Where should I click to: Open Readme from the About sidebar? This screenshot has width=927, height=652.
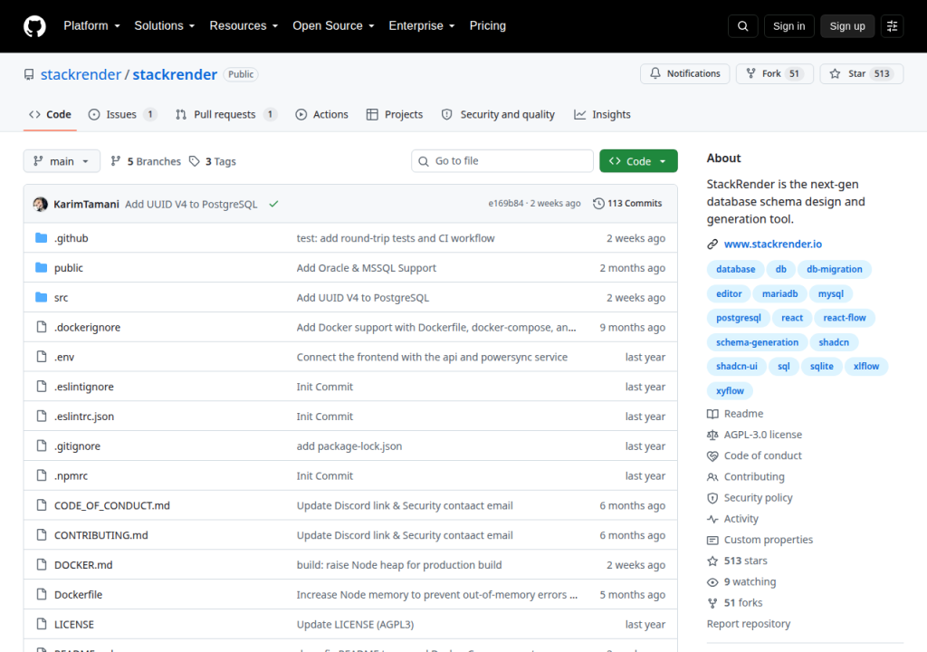pyautogui.click(x=735, y=414)
